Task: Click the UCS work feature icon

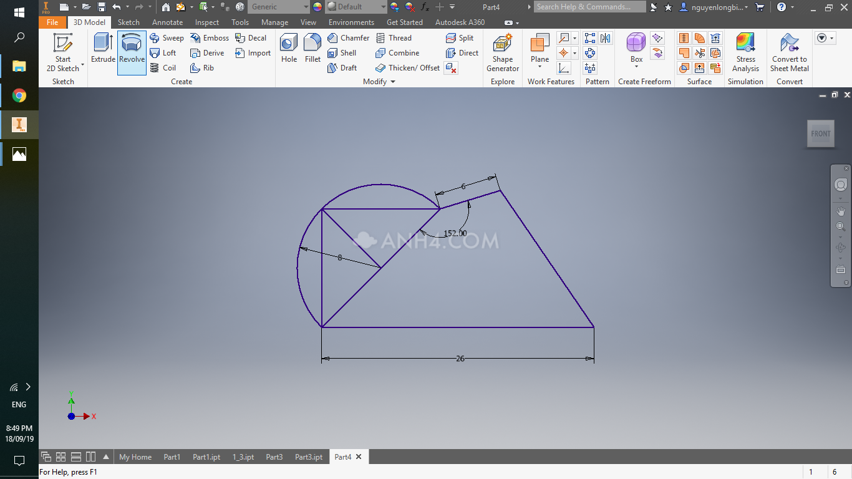Action: pos(564,68)
